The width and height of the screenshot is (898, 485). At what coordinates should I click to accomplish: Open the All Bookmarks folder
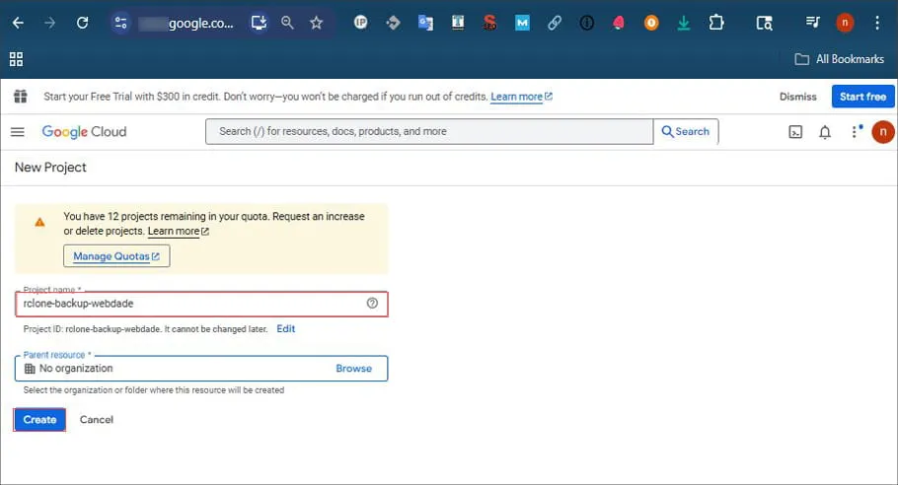(x=840, y=59)
